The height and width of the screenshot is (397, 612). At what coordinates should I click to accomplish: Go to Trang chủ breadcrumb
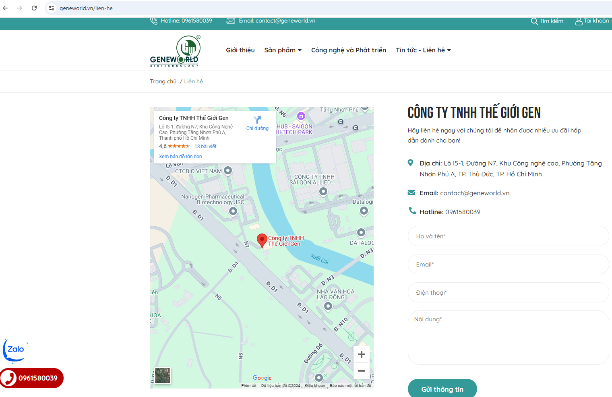point(163,82)
